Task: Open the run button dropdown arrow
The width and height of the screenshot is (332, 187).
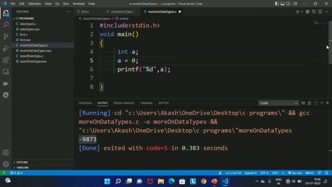Action: (x=302, y=11)
